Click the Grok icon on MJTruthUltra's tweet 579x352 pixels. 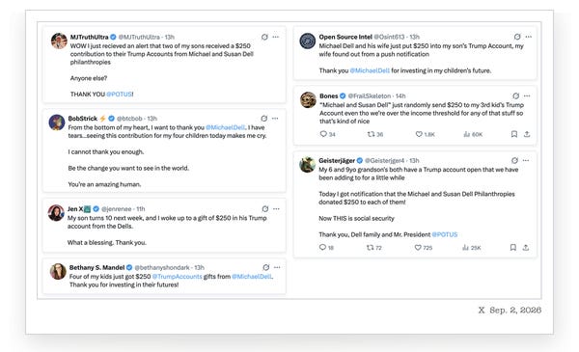click(x=264, y=37)
